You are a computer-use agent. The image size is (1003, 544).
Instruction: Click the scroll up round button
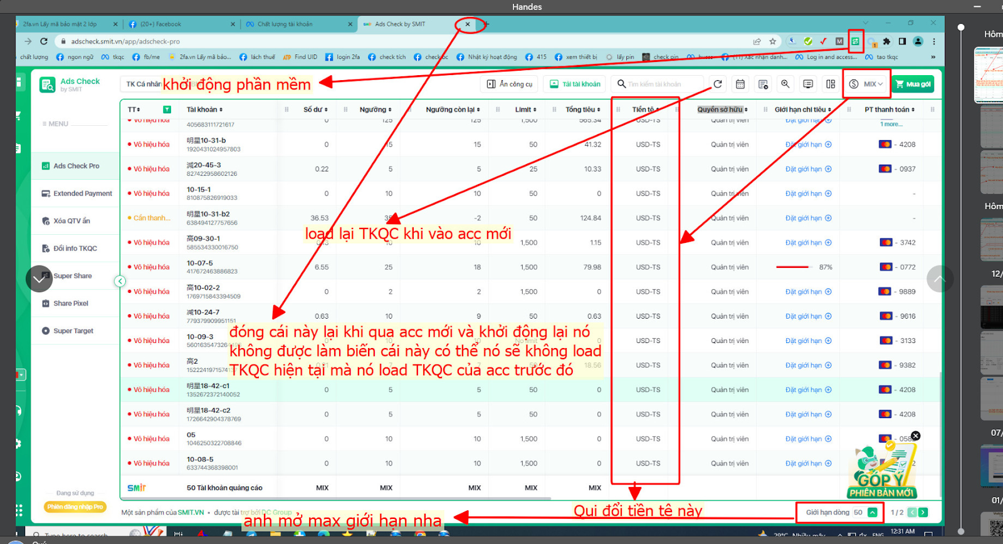click(x=940, y=279)
